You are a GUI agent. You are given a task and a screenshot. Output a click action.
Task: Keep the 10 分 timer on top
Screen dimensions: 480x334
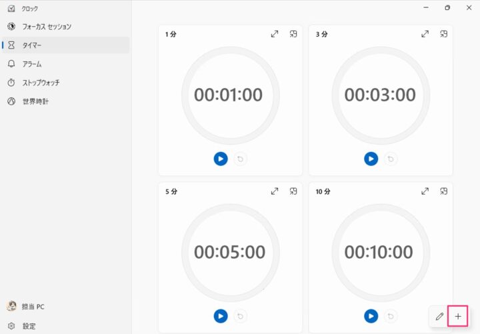(x=444, y=191)
